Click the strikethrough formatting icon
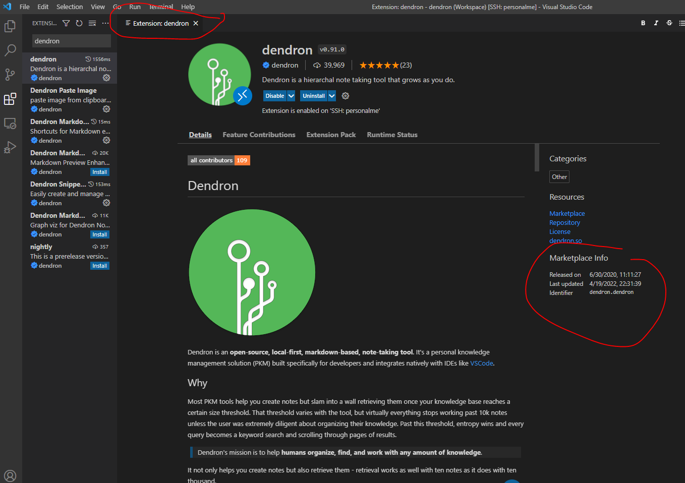The image size is (685, 483). tap(669, 23)
